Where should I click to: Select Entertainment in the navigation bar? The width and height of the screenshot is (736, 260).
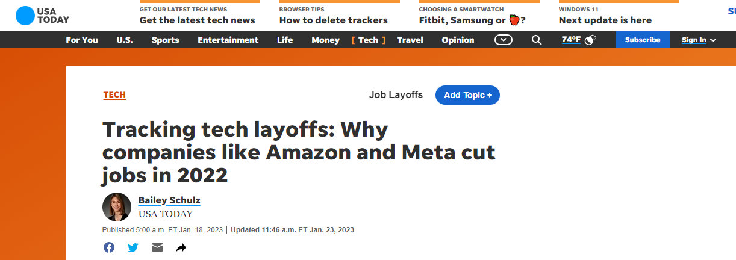coord(228,40)
